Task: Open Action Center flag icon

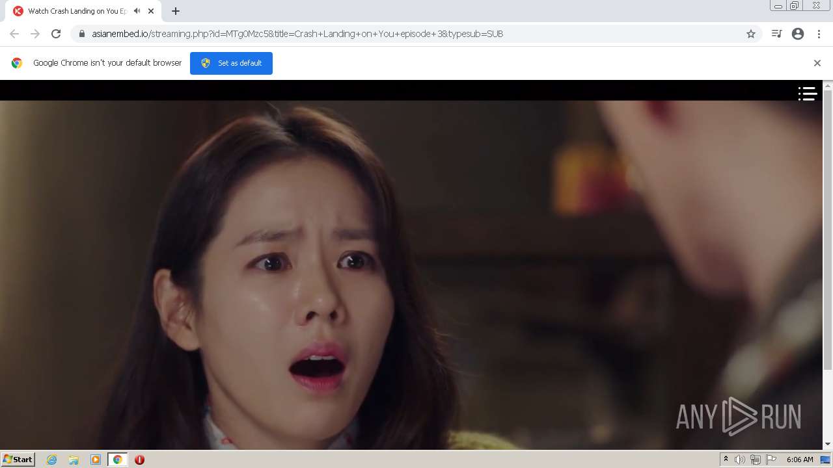Action: (771, 460)
